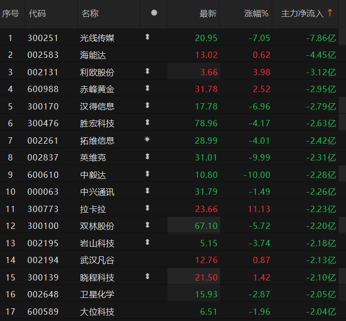Screen dimensions: 346x321
Task: Click the marker icon in 赤峰黄金 row
Action: (x=147, y=88)
